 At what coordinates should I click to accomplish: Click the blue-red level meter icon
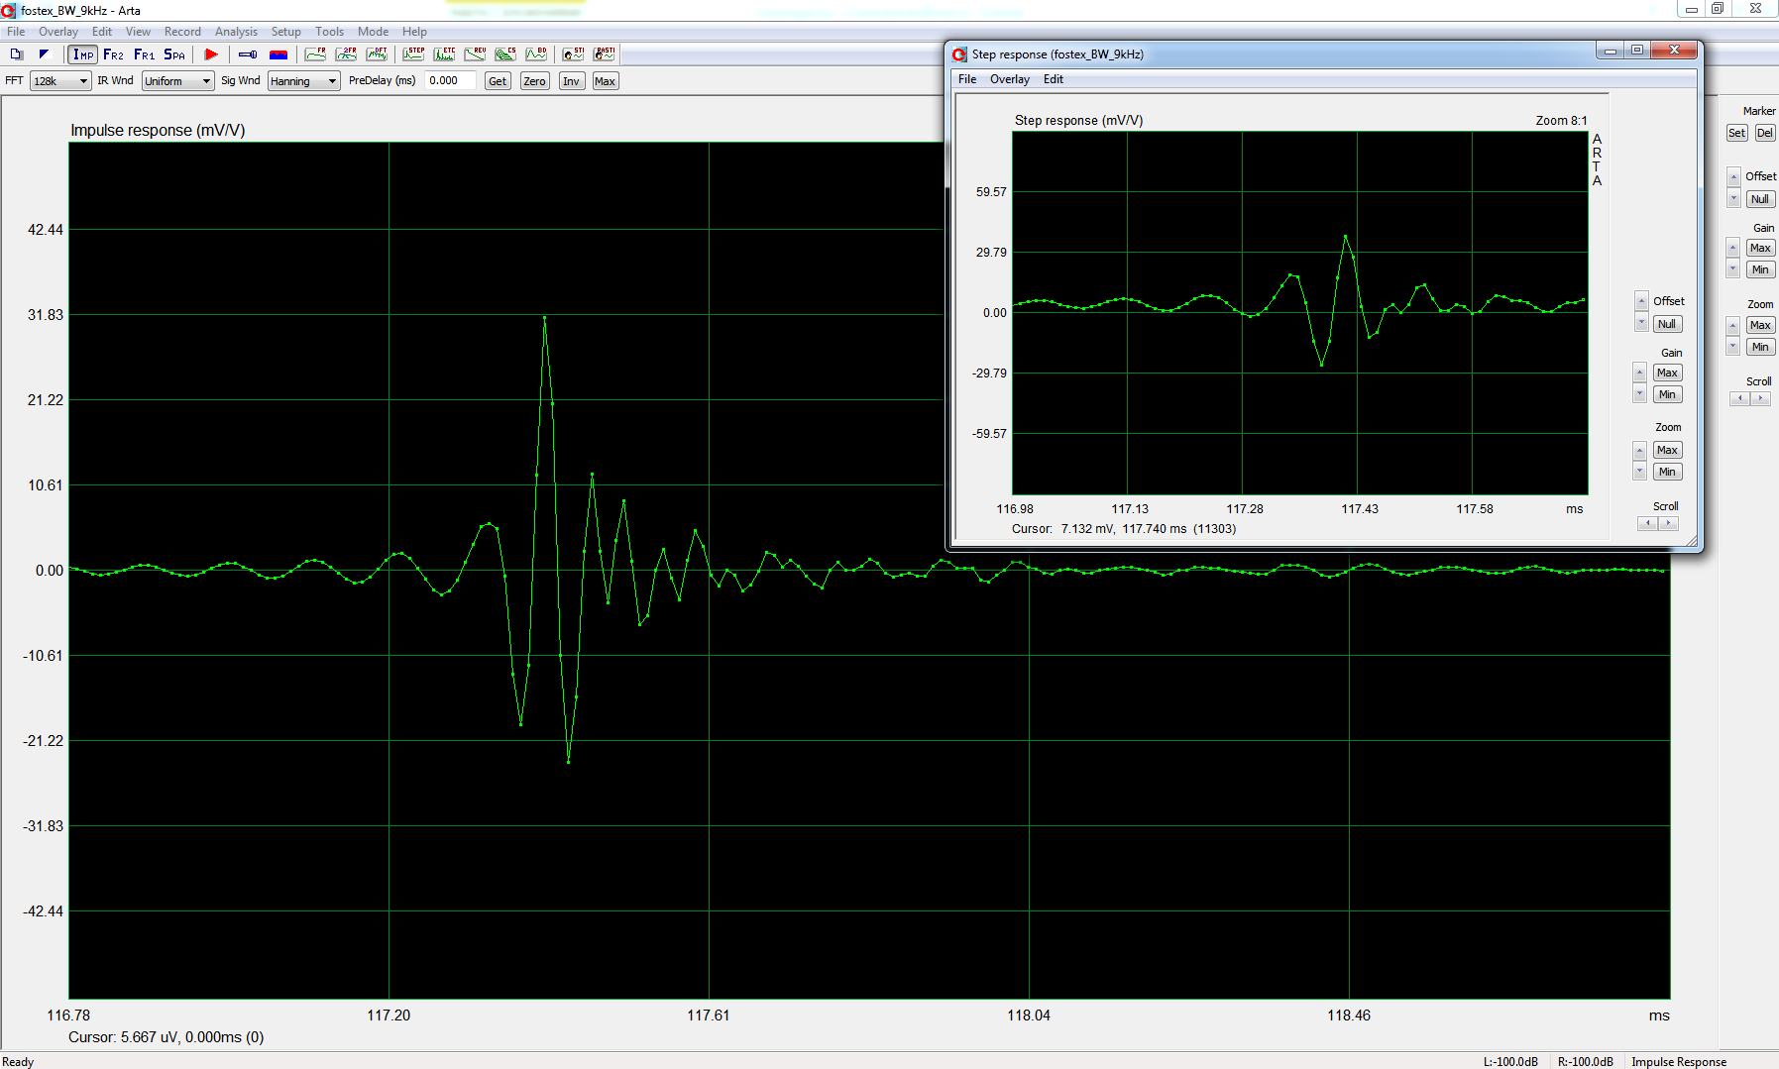pos(278,54)
